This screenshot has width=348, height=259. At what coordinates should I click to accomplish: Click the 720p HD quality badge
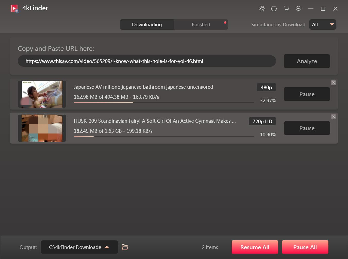click(x=262, y=121)
